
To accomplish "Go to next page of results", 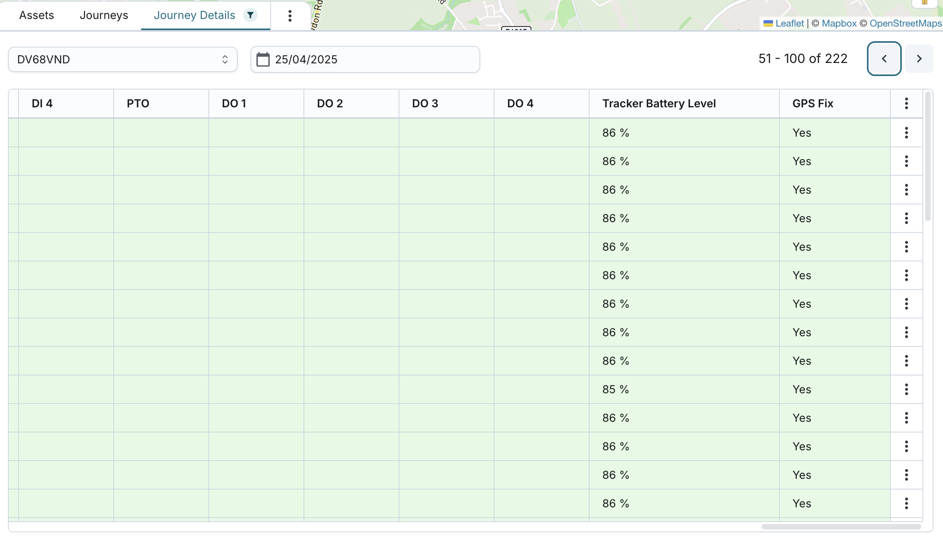I will 919,59.
